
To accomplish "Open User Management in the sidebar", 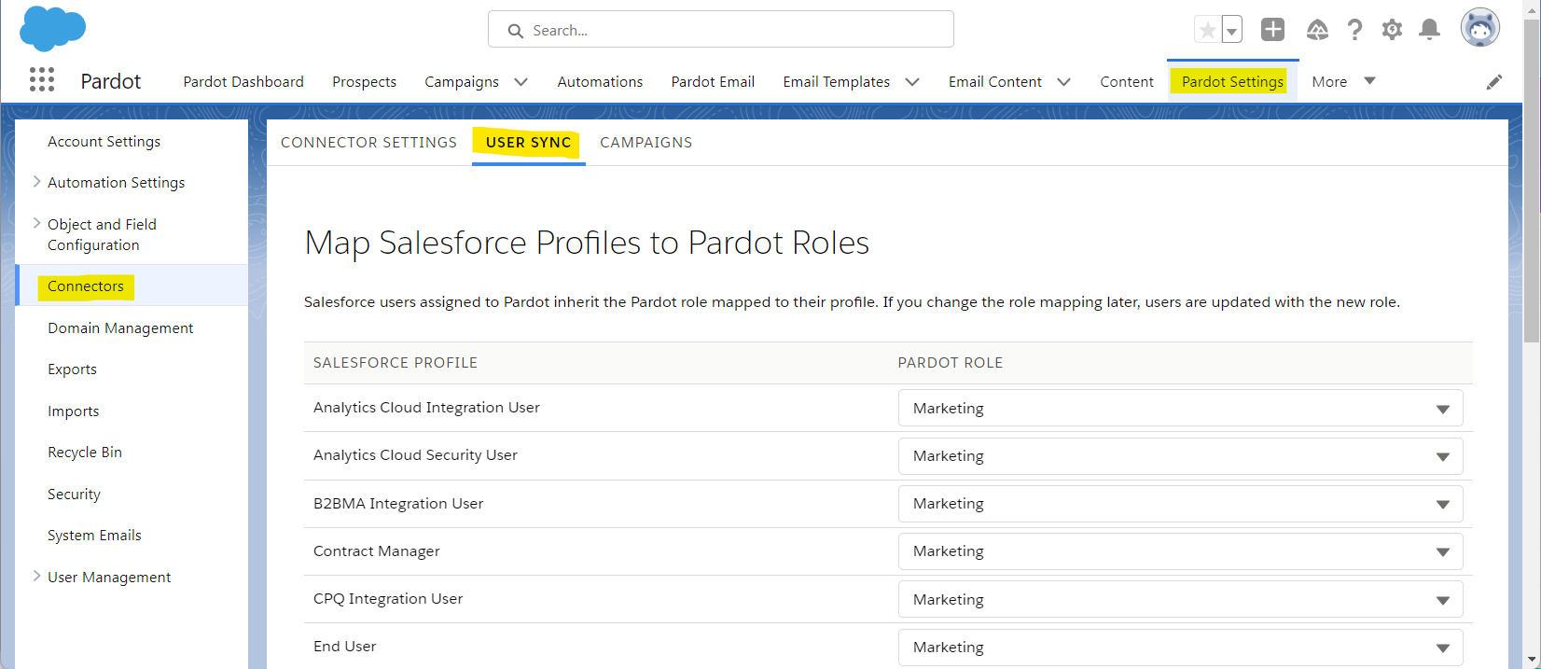I will (x=110, y=578).
